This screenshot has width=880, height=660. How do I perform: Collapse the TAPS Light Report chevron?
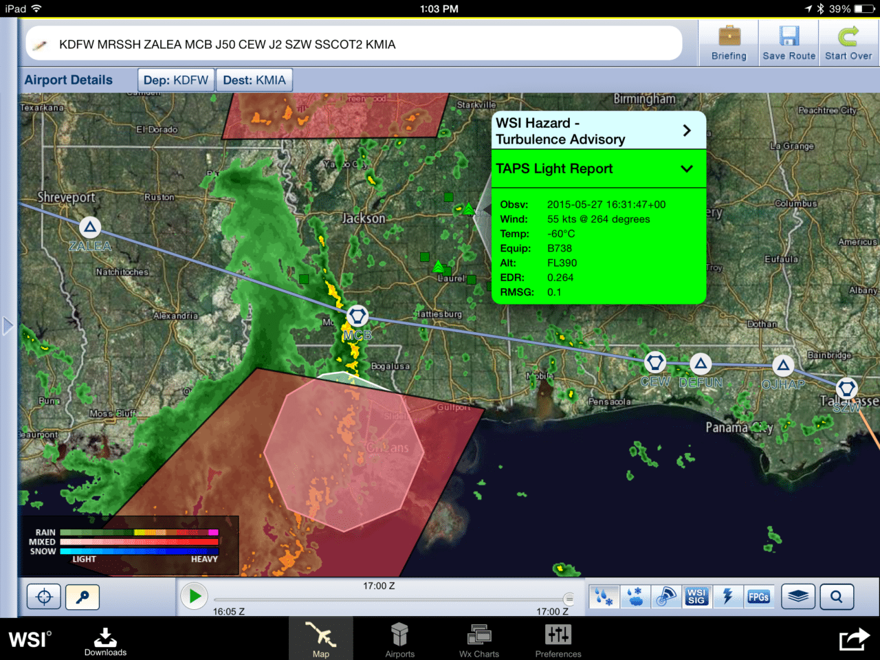[x=686, y=168]
